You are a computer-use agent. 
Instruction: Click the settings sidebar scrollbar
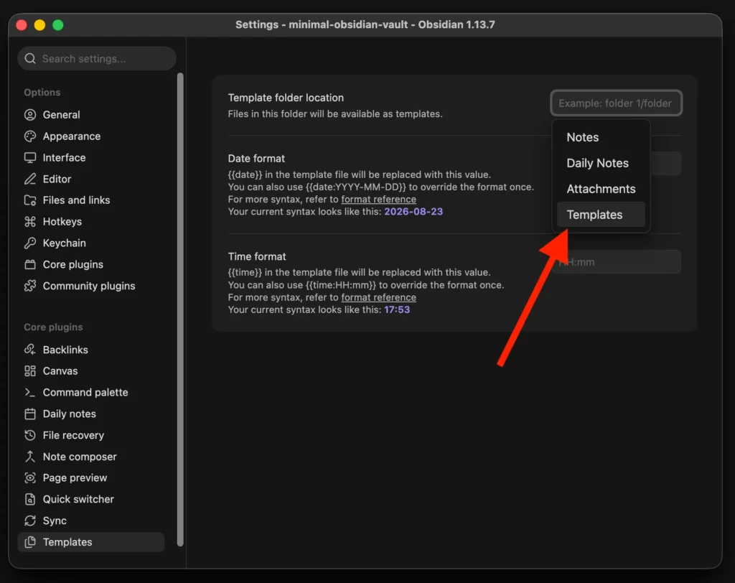point(180,309)
